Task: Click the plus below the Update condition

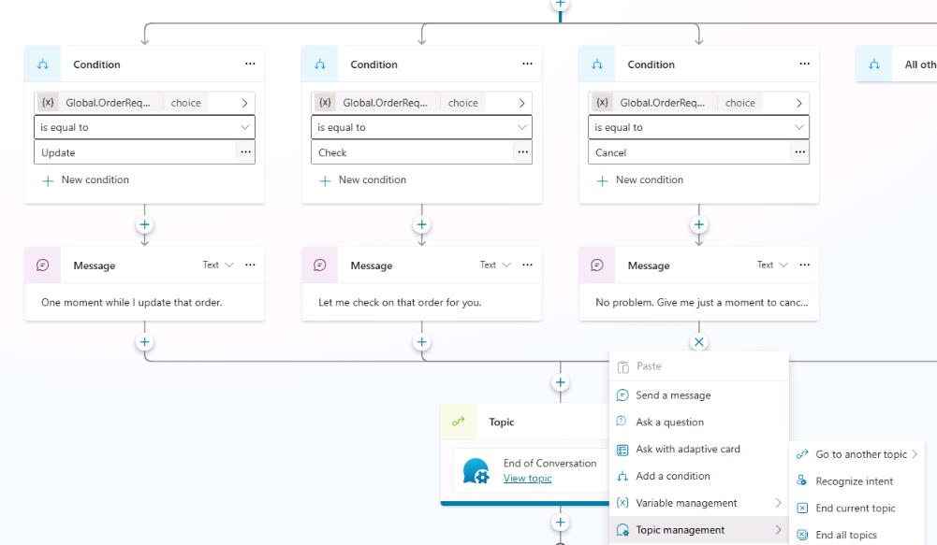Action: pos(145,224)
